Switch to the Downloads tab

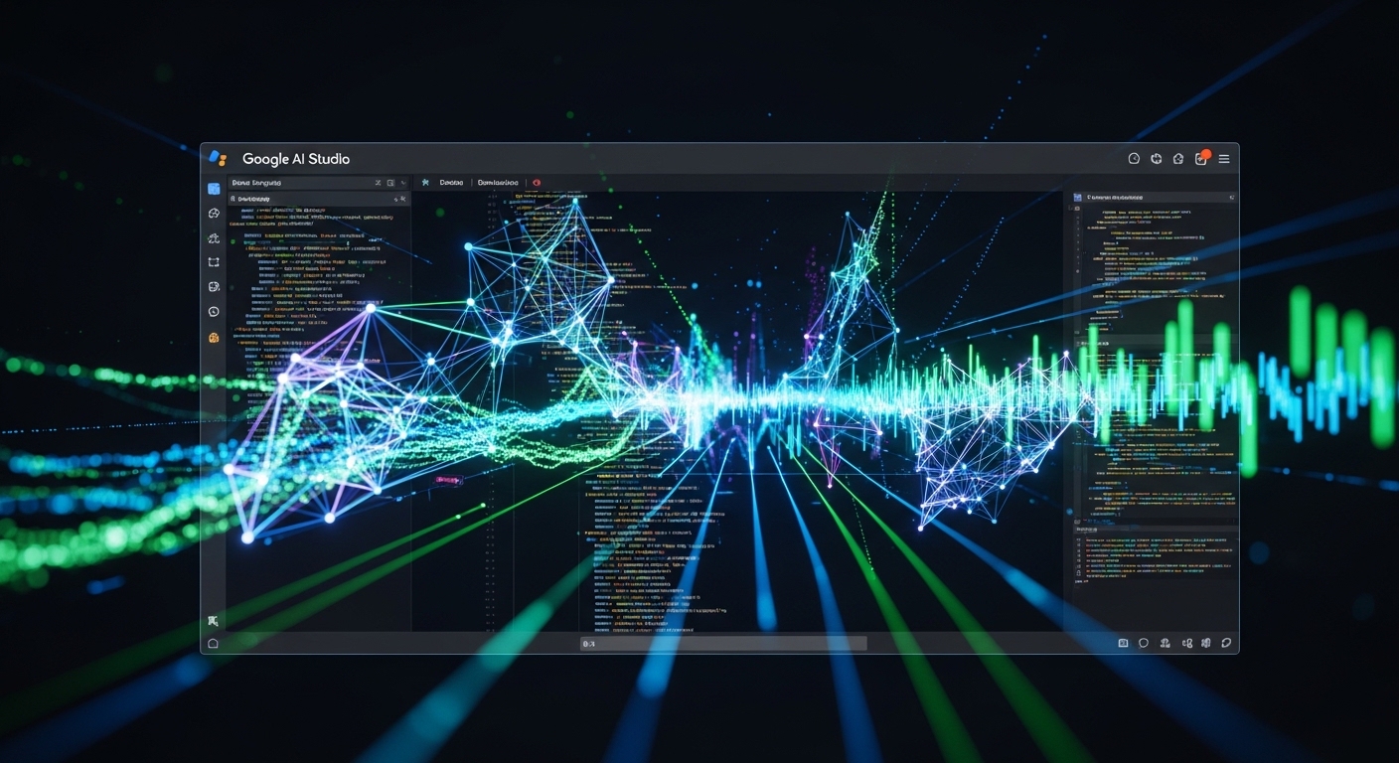[497, 183]
